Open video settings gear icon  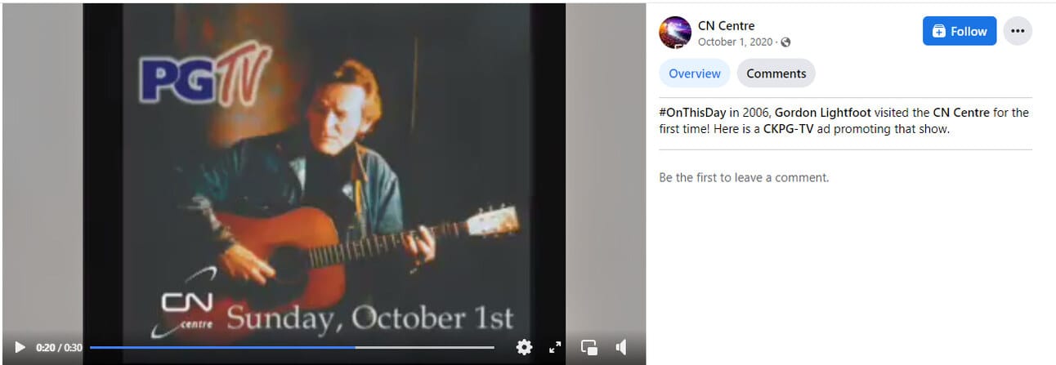[x=524, y=348]
